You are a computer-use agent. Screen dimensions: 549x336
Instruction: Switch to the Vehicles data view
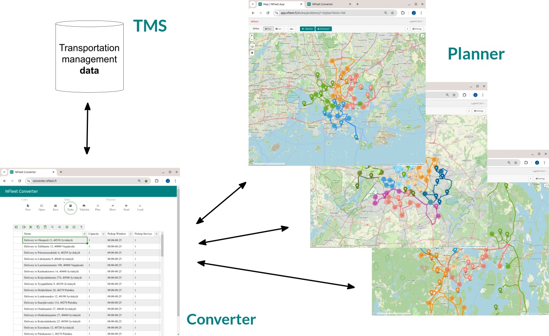(84, 207)
